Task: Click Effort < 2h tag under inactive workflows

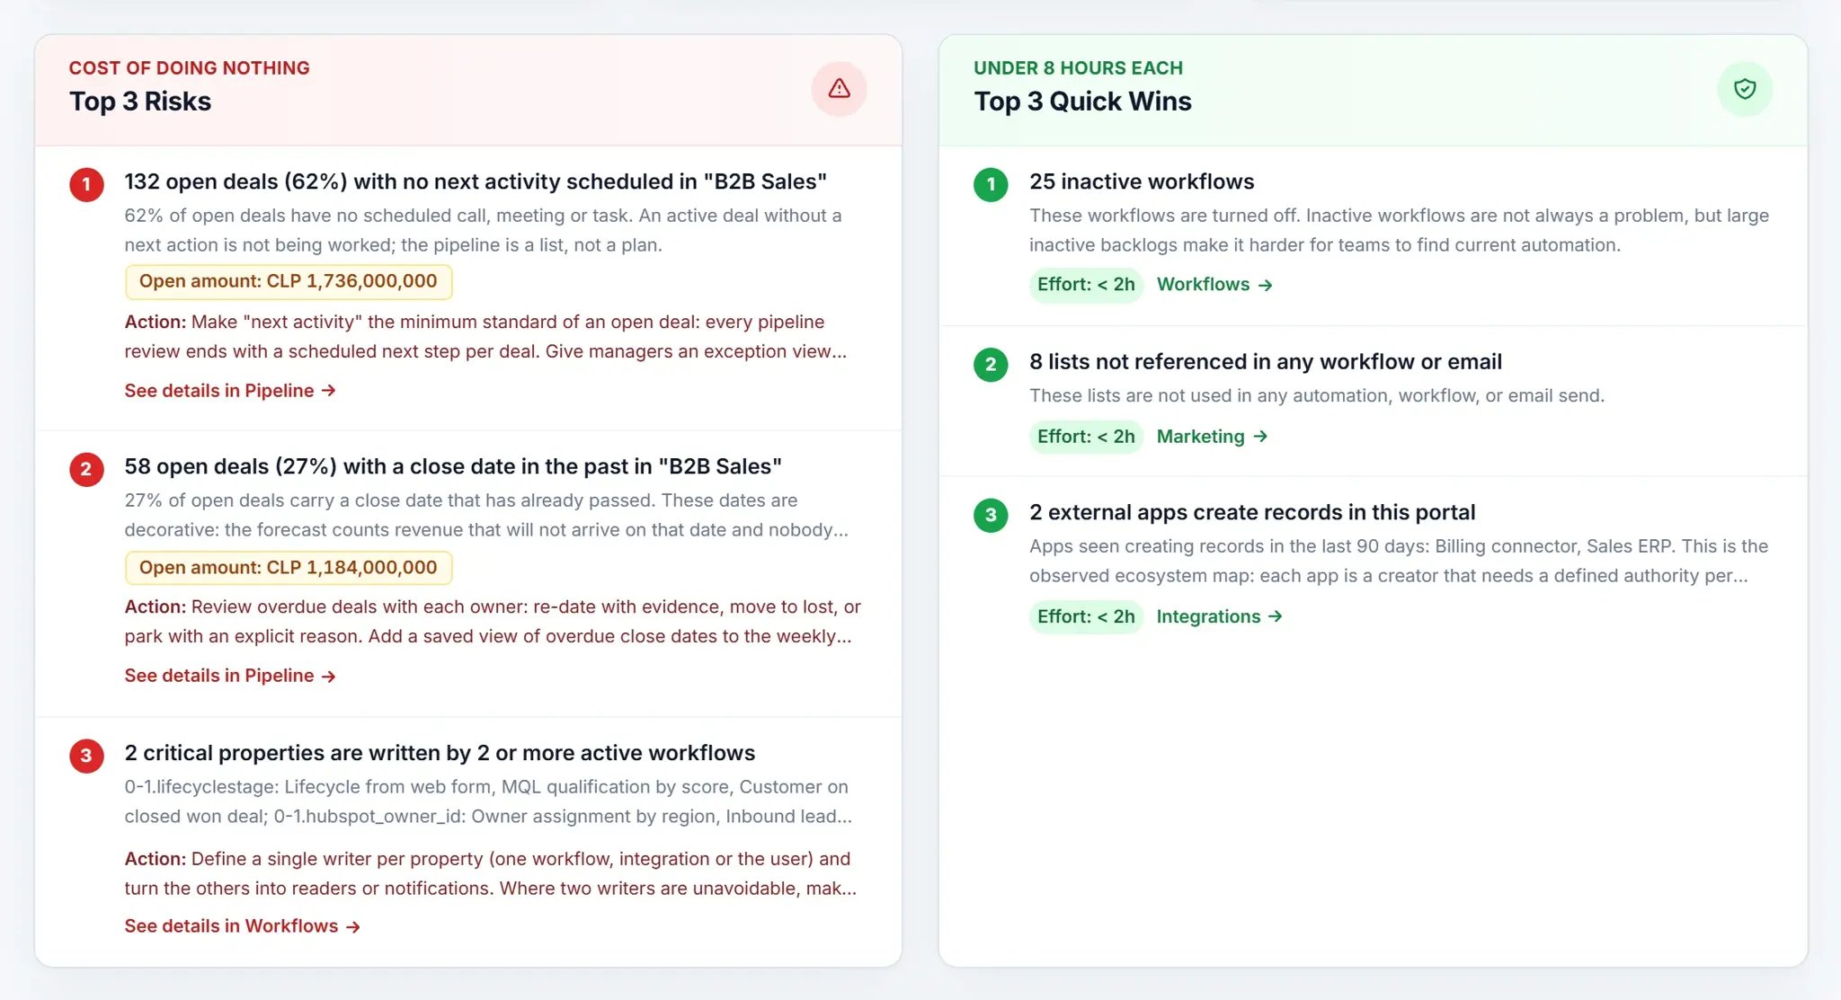Action: click(x=1085, y=285)
